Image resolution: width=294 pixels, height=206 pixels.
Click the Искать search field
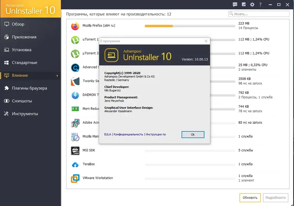pyautogui.click(x=259, y=14)
